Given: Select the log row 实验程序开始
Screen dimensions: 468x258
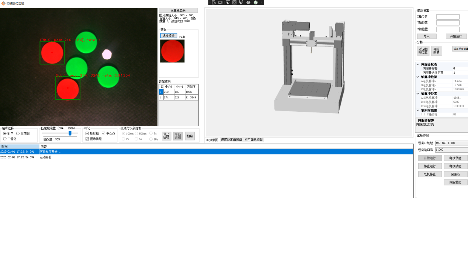Looking at the screenshot, I should click(x=207, y=151).
